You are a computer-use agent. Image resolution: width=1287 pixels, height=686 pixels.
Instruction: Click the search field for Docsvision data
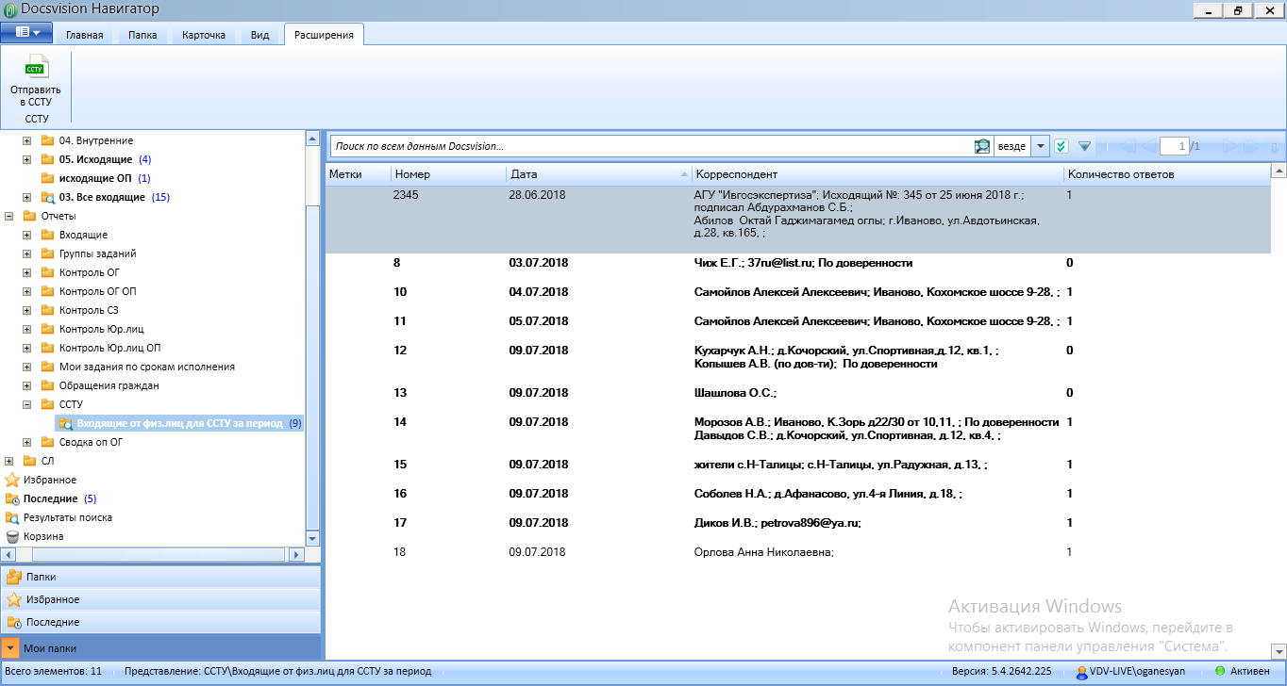tap(652, 146)
